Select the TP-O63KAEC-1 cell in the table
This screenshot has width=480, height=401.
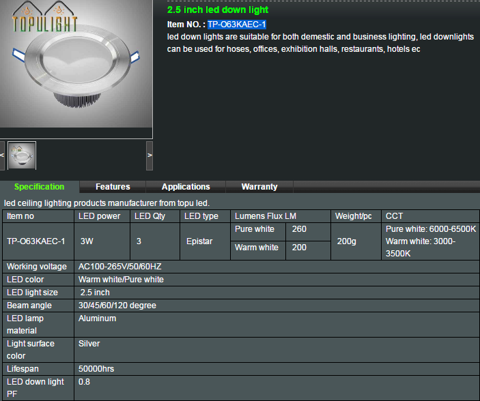coord(36,241)
